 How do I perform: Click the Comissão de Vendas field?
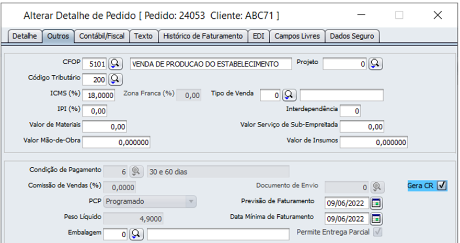(x=119, y=187)
